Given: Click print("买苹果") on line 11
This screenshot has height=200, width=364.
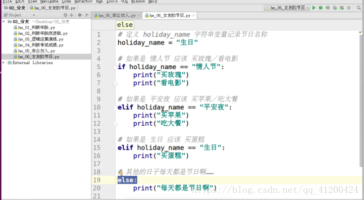Looking at the screenshot, I should (x=161, y=116).
